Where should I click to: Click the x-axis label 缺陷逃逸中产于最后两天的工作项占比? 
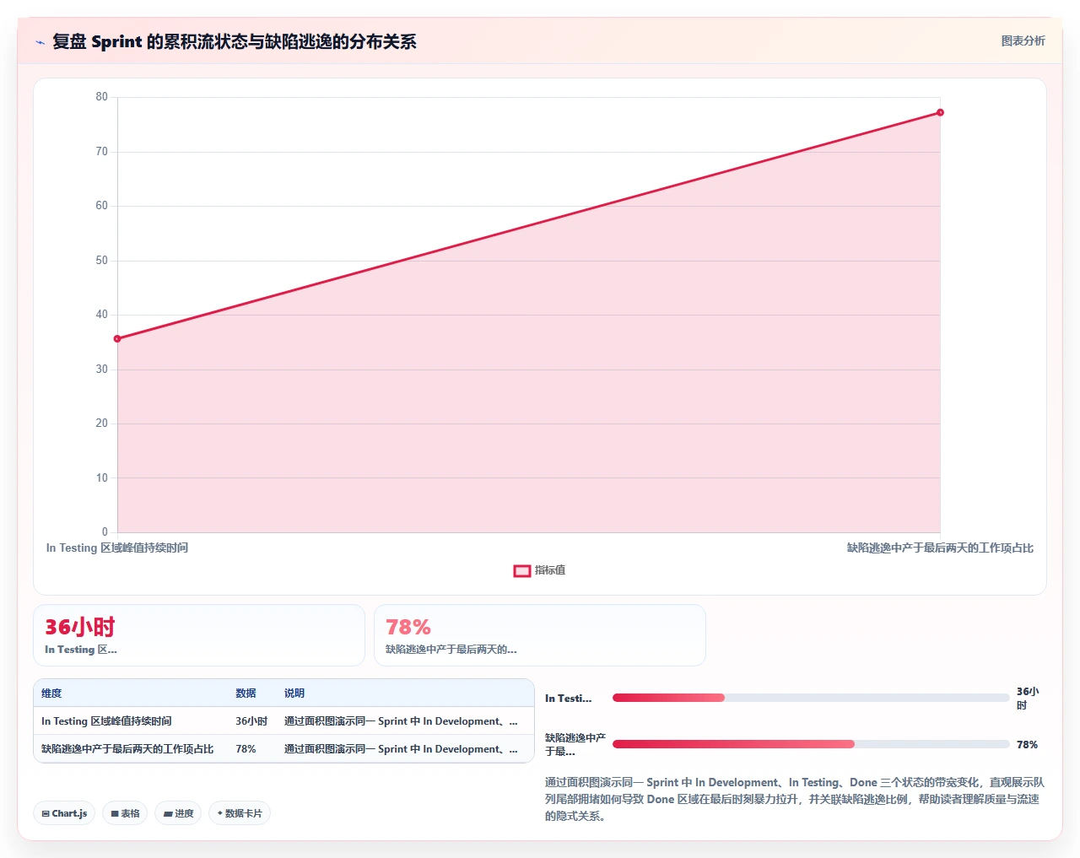[940, 548]
